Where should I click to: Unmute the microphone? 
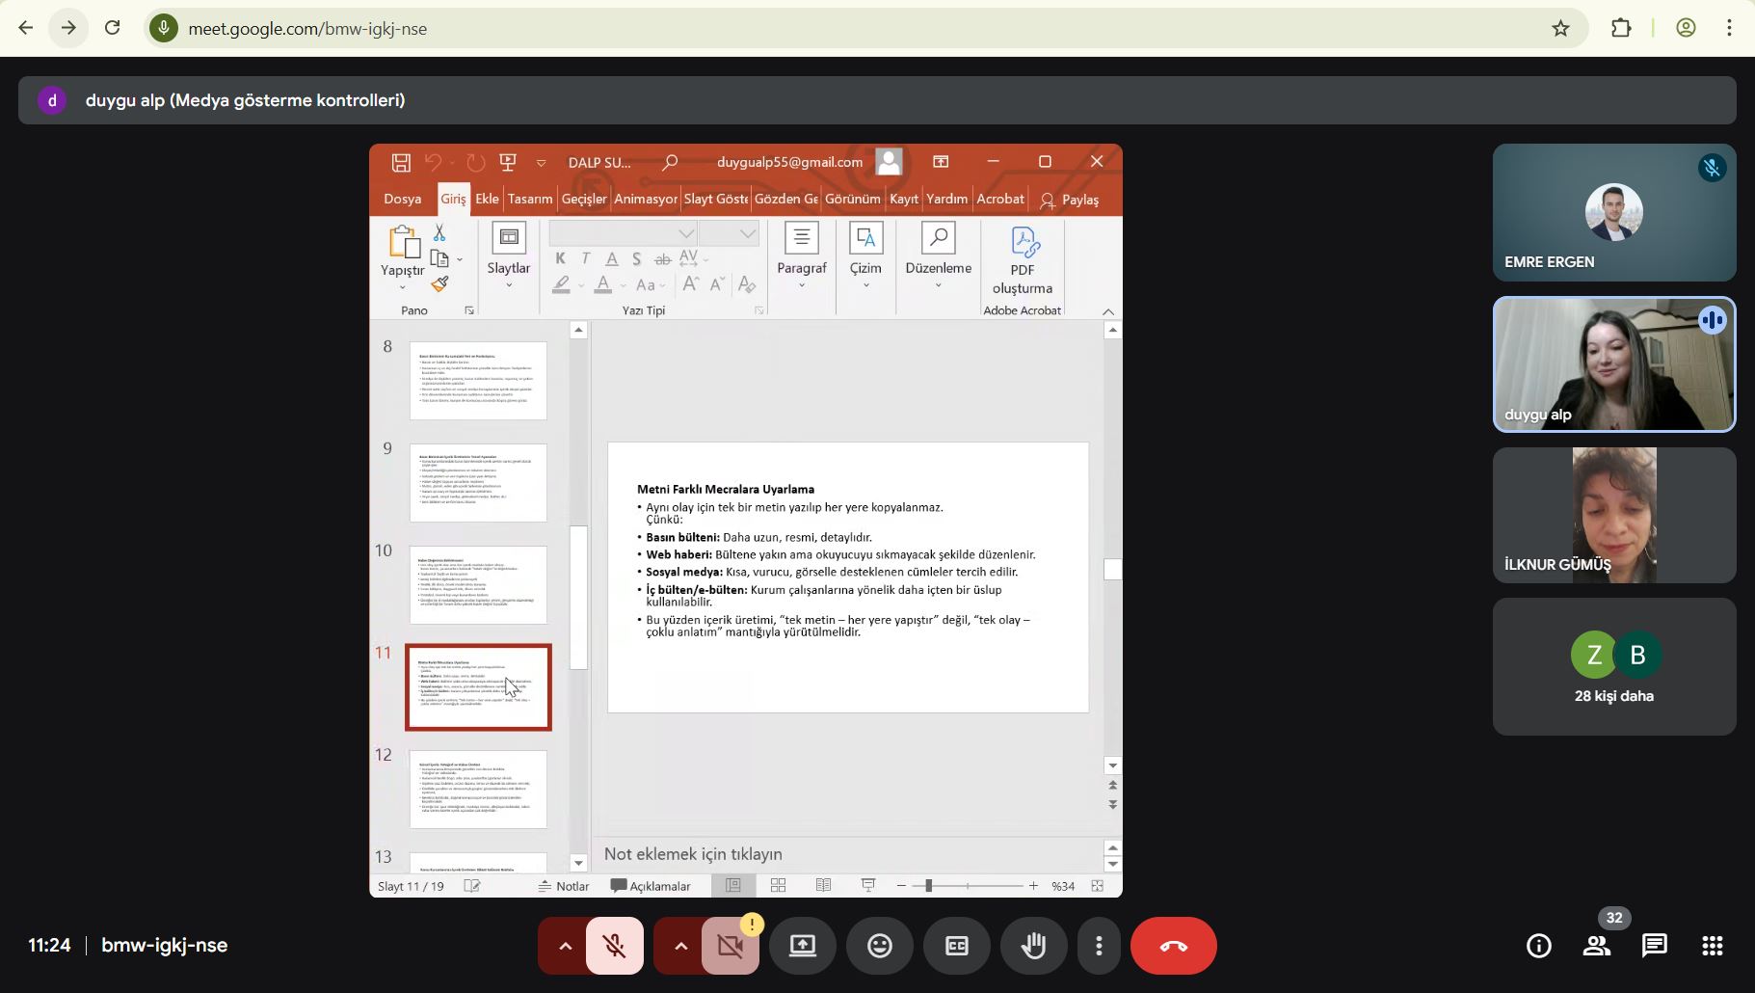point(614,946)
